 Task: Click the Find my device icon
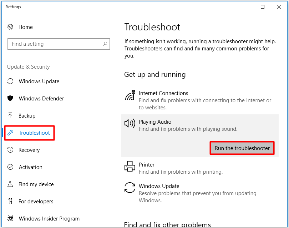tap(10, 184)
